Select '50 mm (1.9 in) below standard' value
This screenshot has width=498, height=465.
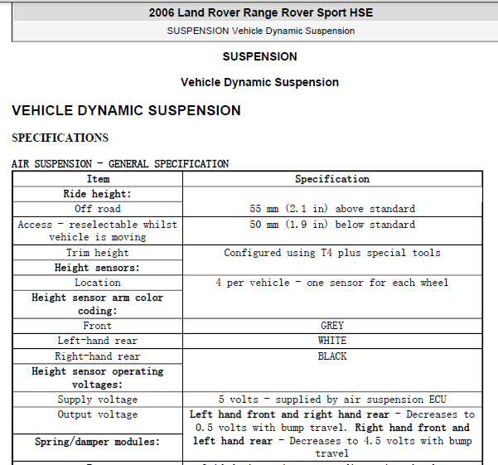332,225
